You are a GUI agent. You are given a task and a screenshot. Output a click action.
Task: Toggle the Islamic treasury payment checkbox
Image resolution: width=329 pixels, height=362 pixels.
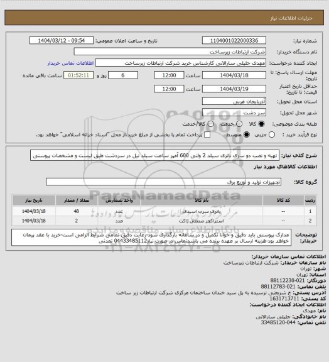(x=207, y=135)
